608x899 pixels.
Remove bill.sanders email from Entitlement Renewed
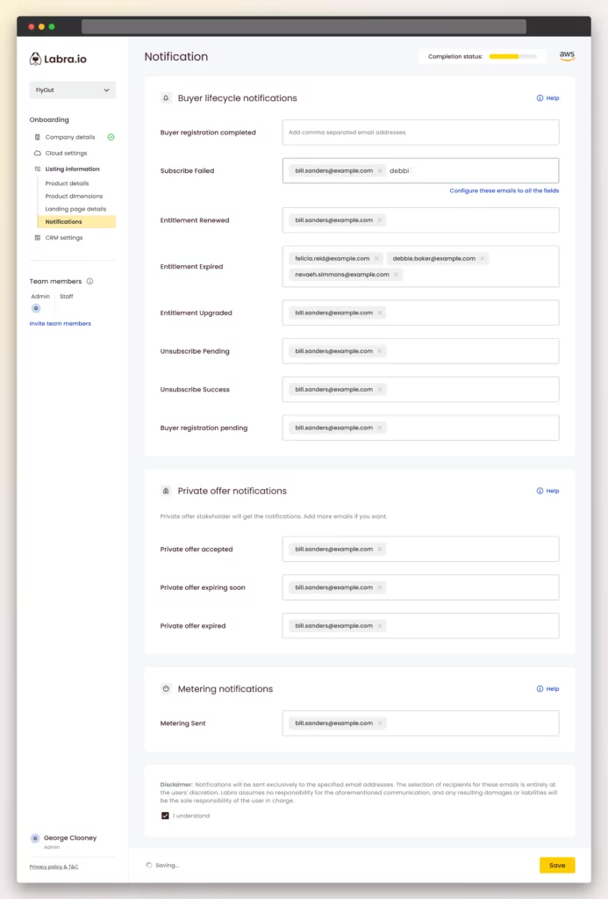click(379, 220)
